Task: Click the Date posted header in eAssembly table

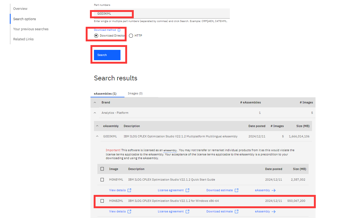Action: (257, 126)
